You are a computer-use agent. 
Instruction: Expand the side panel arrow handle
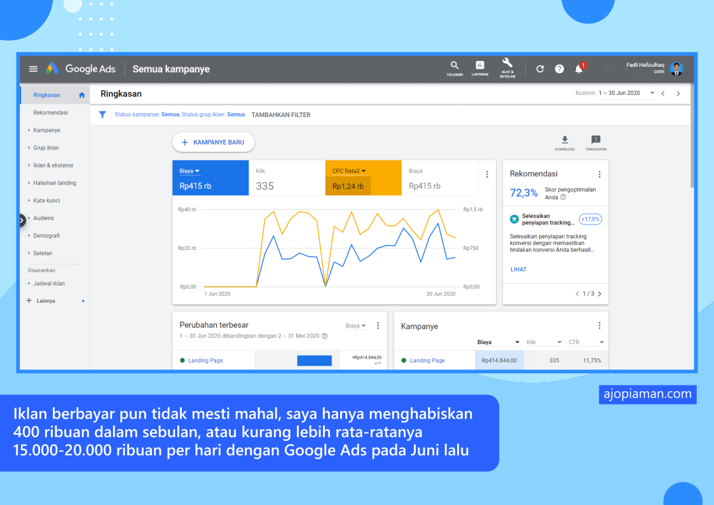tap(22, 221)
